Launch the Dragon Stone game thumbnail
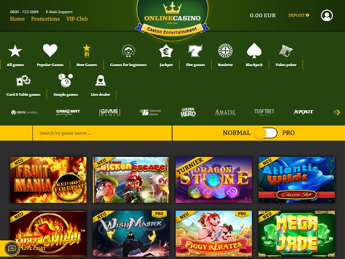 (x=214, y=179)
